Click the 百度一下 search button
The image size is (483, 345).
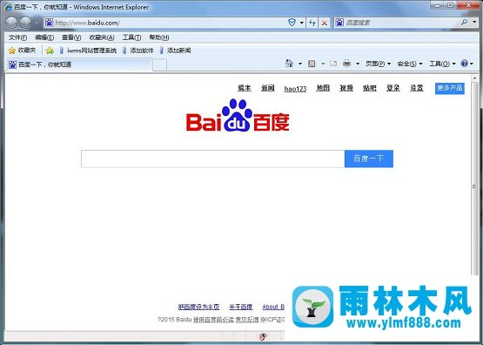[x=369, y=159]
